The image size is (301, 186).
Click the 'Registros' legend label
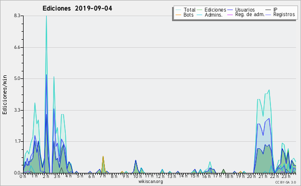pos(284,15)
